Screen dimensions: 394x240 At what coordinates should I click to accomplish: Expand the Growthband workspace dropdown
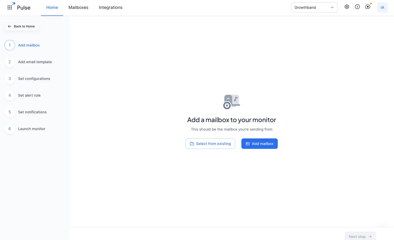(314, 7)
